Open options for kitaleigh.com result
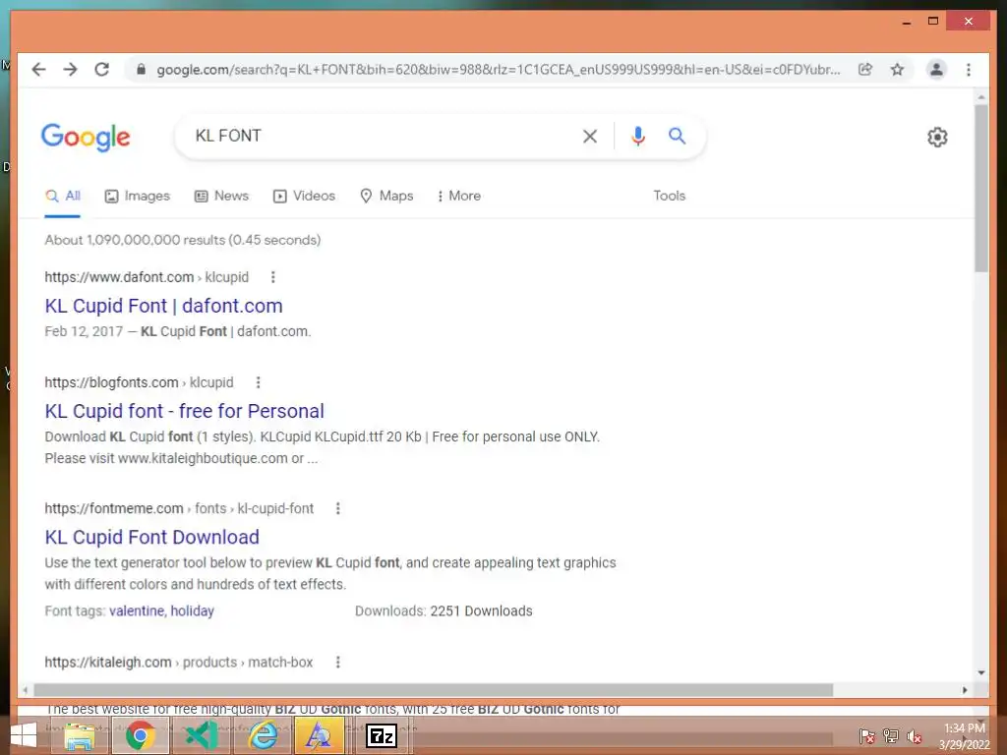The width and height of the screenshot is (1007, 755). click(x=338, y=662)
